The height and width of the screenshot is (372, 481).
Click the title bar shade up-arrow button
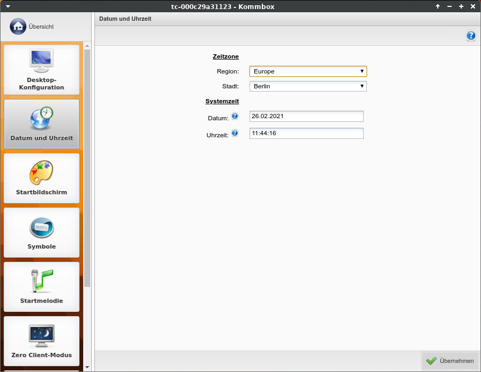pyautogui.click(x=438, y=6)
